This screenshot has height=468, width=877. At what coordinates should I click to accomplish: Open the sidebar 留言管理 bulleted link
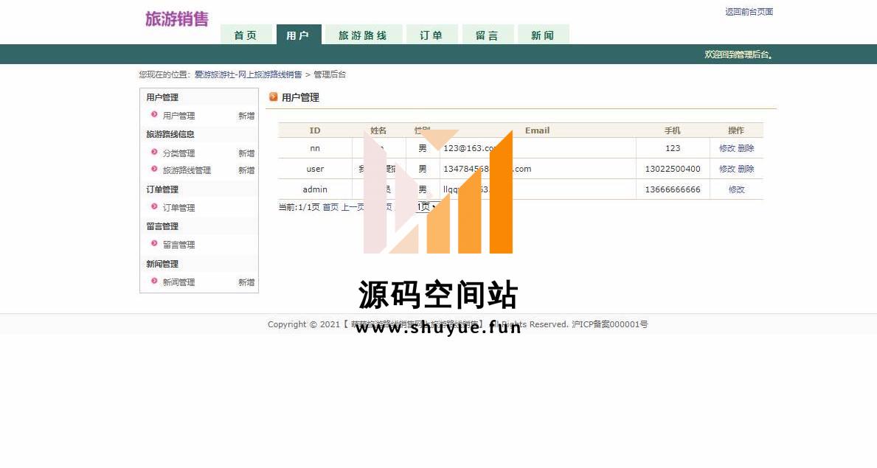(x=178, y=245)
